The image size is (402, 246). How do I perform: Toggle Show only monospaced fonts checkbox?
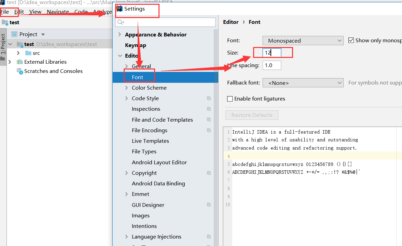coord(351,41)
